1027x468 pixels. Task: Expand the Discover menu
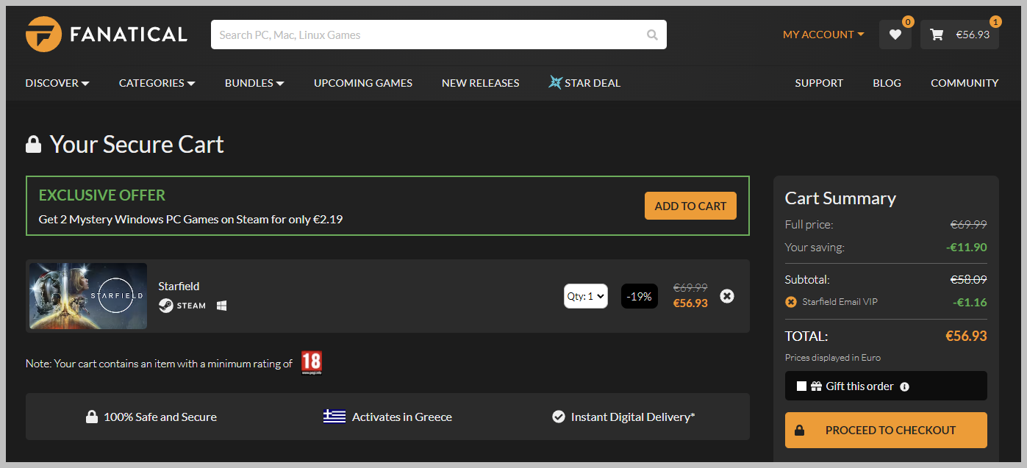coord(57,83)
